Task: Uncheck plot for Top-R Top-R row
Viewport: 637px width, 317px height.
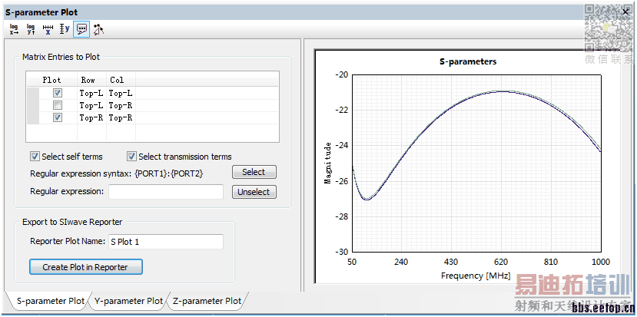Action: coord(58,117)
